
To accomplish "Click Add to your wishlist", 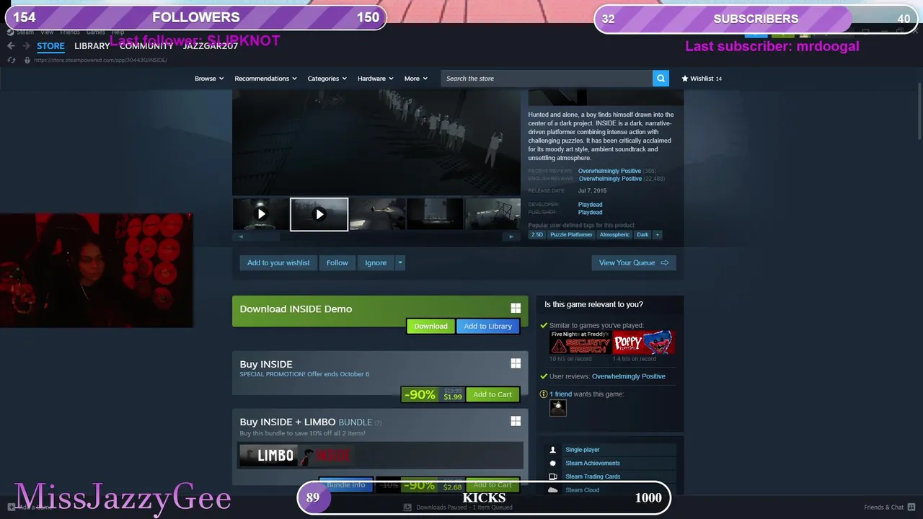I will pyautogui.click(x=278, y=263).
